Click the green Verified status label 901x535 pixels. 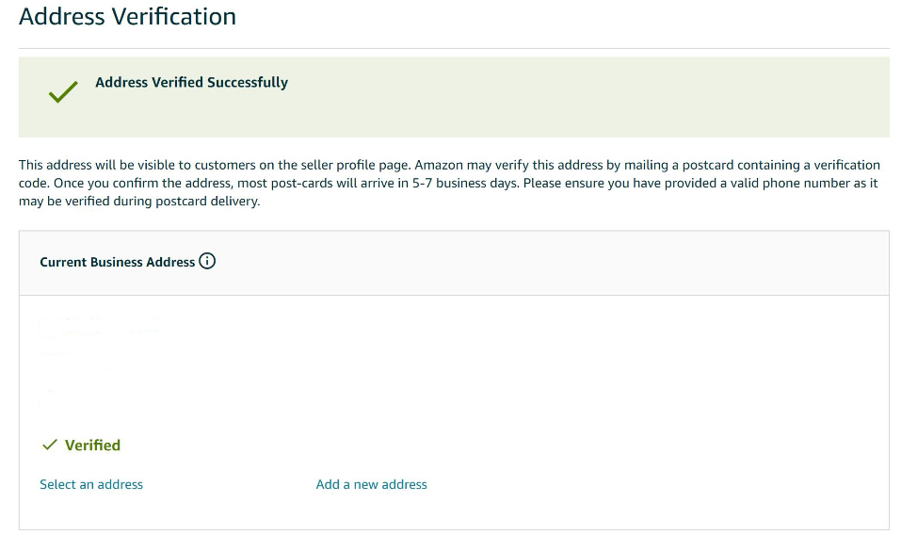(x=92, y=446)
